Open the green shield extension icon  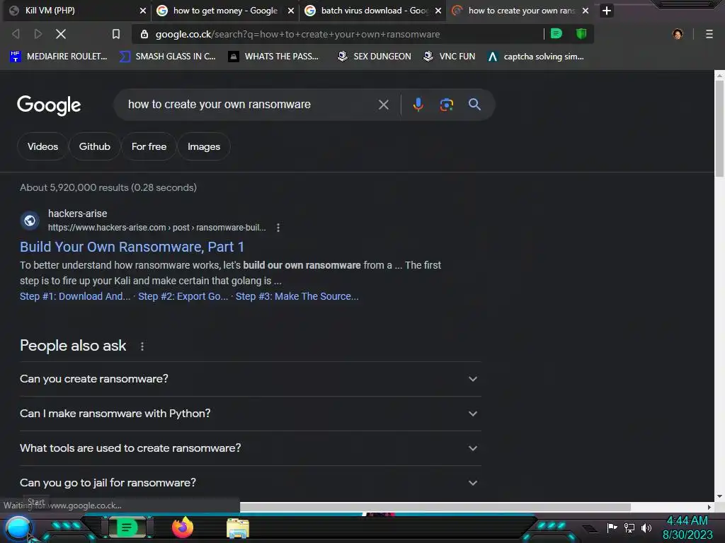(x=581, y=34)
